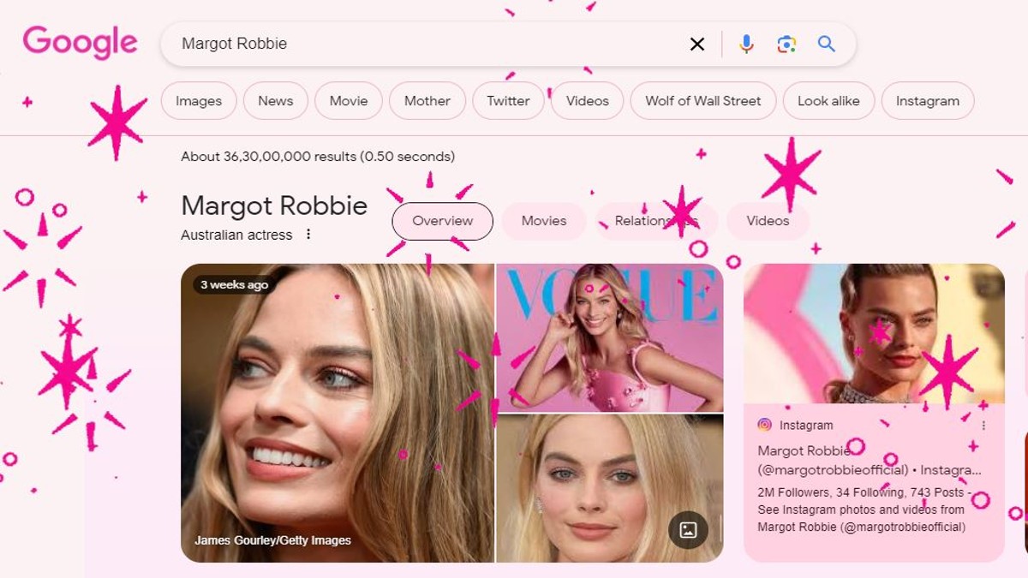
Task: Filter results by Wolf of Wall Street
Action: pos(702,100)
